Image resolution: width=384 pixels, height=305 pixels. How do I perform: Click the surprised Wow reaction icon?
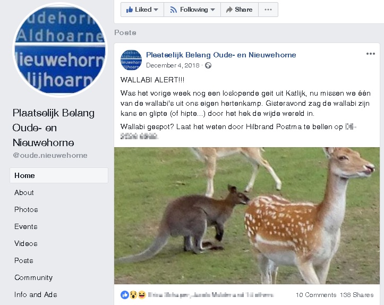[133, 295]
